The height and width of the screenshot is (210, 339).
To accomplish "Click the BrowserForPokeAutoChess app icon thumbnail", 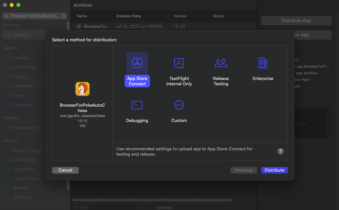I will [x=82, y=89].
